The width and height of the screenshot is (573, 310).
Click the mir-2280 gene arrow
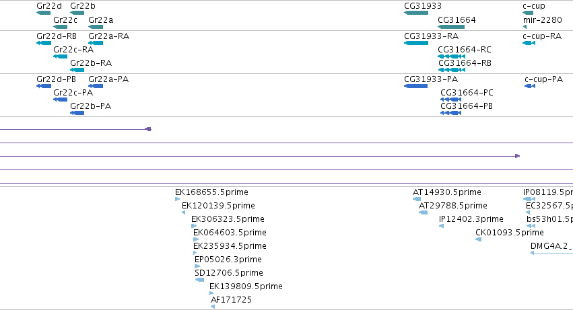[525, 27]
